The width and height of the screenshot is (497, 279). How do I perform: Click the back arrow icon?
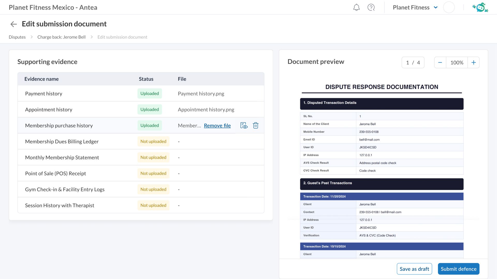tap(13, 24)
